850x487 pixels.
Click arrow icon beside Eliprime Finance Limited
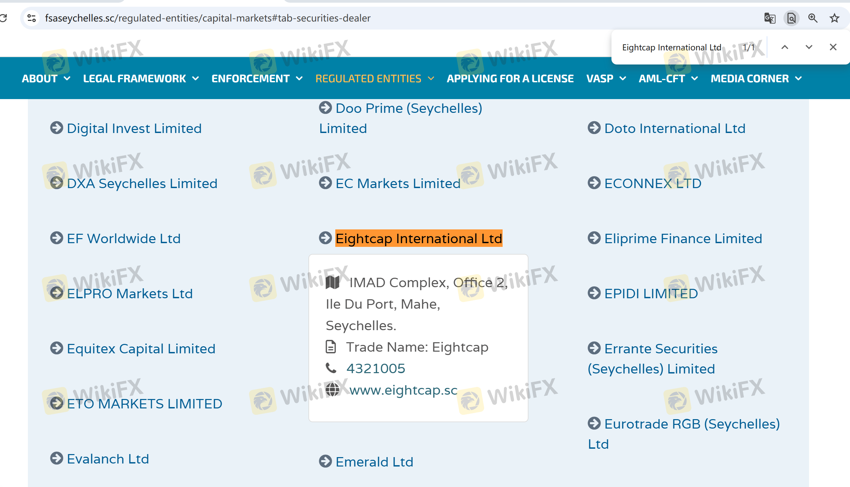point(594,238)
